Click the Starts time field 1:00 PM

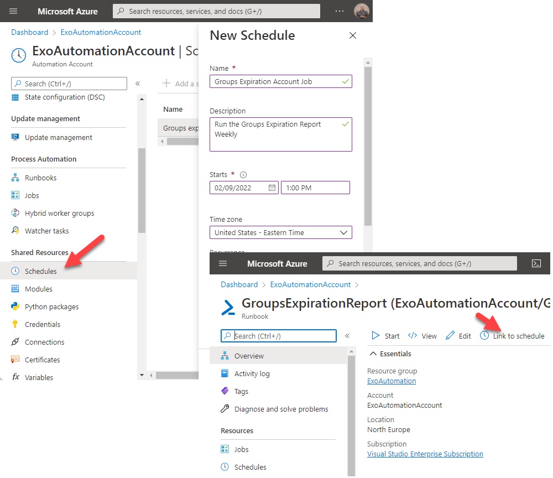pyautogui.click(x=315, y=188)
